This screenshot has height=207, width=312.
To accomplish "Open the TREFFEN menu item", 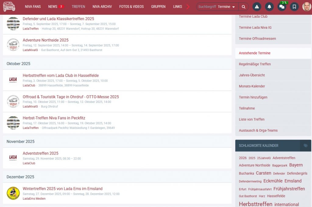I will (78, 7).
